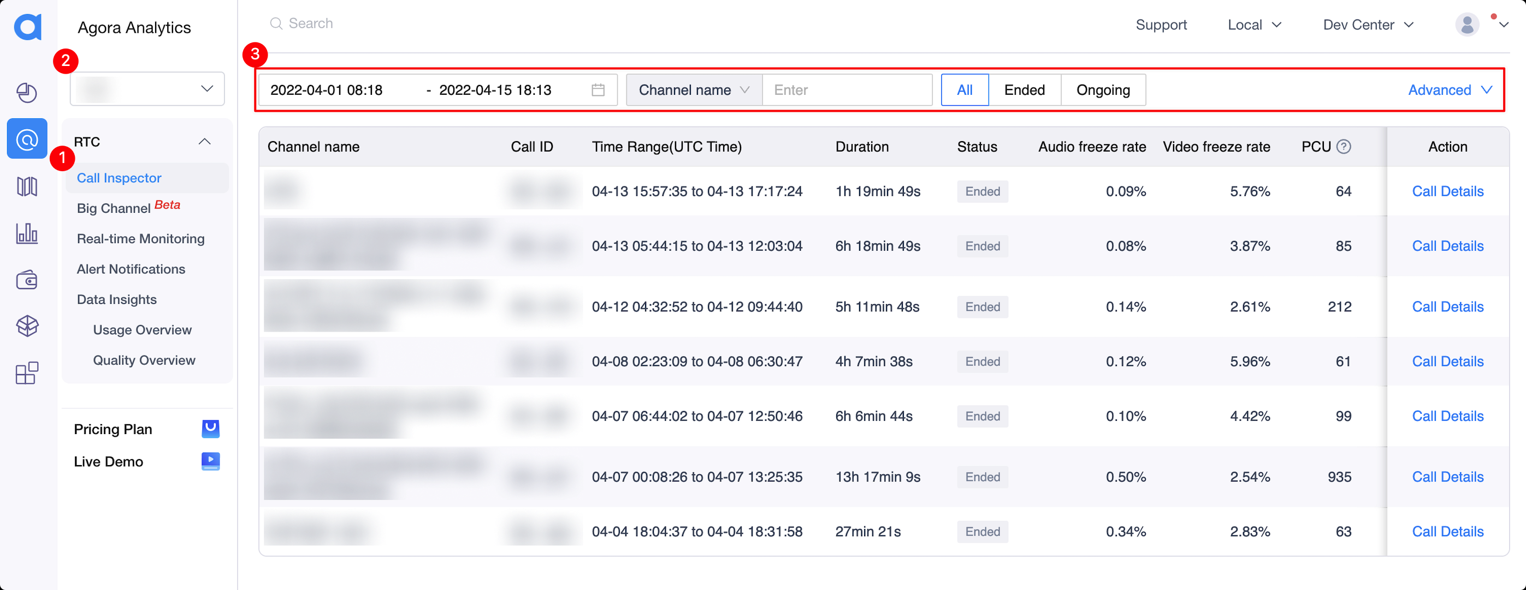
Task: Open the cube package sidebar icon
Action: pos(27,326)
